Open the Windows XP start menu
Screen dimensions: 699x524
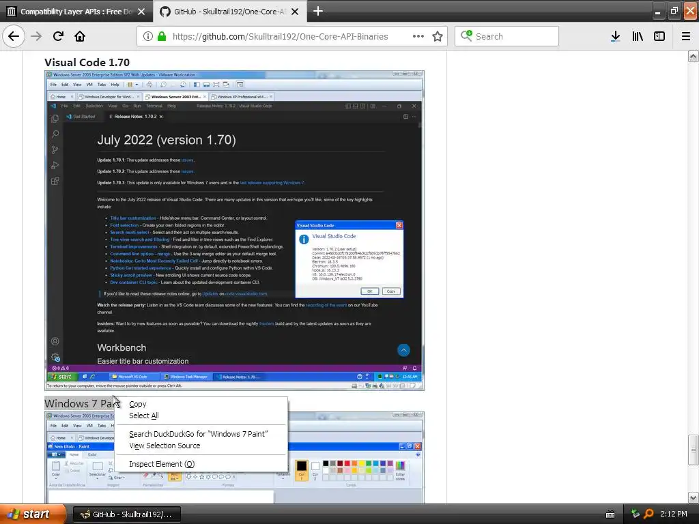(x=33, y=514)
